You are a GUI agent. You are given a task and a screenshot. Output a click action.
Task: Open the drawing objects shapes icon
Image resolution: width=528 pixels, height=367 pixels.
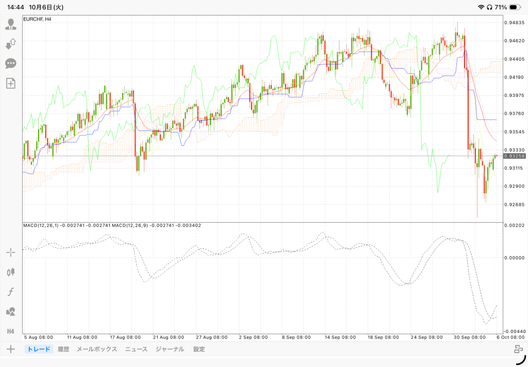tap(11, 311)
